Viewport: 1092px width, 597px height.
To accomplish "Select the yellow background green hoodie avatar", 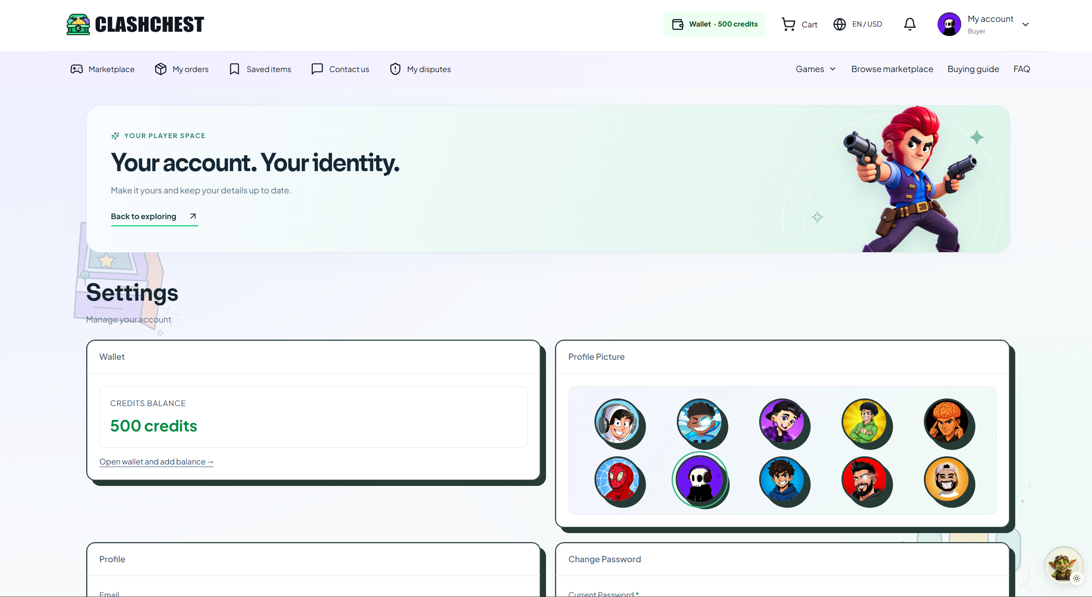I will (x=865, y=422).
